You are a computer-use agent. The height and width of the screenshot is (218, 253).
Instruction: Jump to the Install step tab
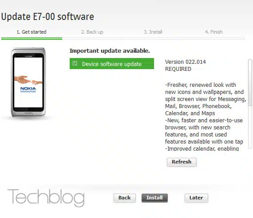pyautogui.click(x=153, y=32)
